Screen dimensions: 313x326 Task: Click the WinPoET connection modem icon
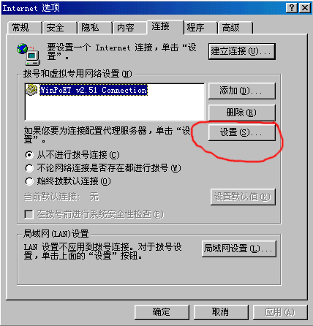(x=31, y=90)
